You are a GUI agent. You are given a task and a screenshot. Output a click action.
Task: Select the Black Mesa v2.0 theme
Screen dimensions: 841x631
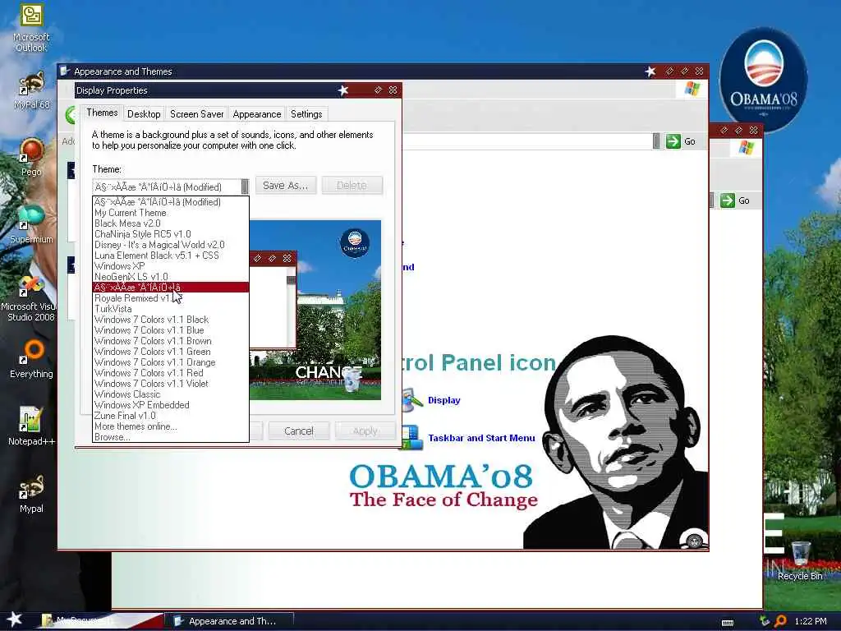171,223
